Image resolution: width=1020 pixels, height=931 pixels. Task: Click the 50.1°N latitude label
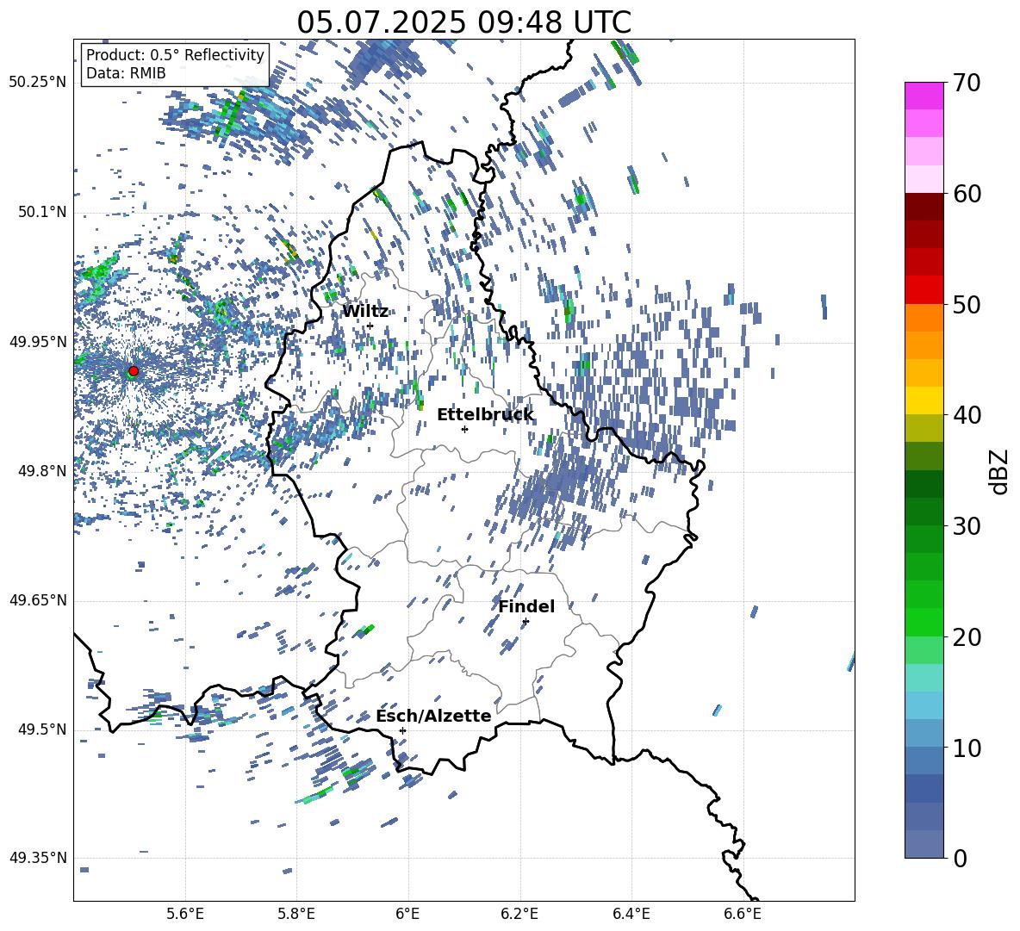click(43, 212)
